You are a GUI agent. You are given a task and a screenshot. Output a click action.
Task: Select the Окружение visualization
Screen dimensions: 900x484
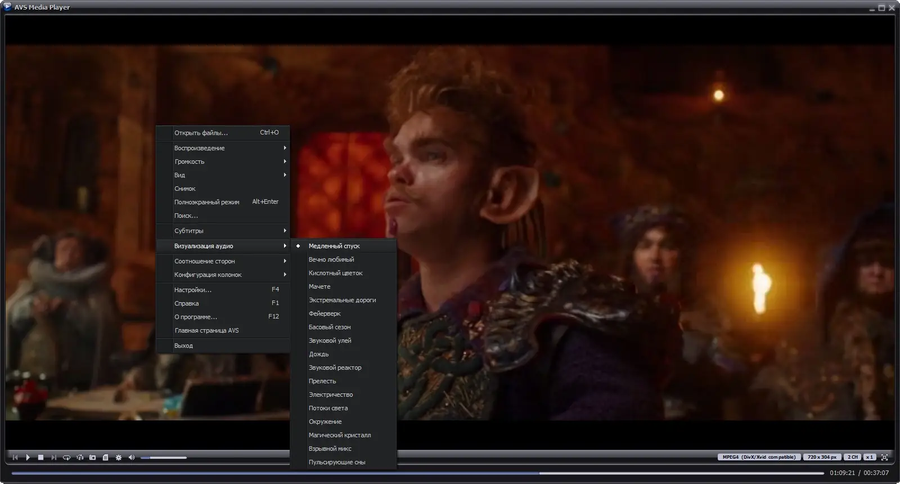tap(344, 422)
